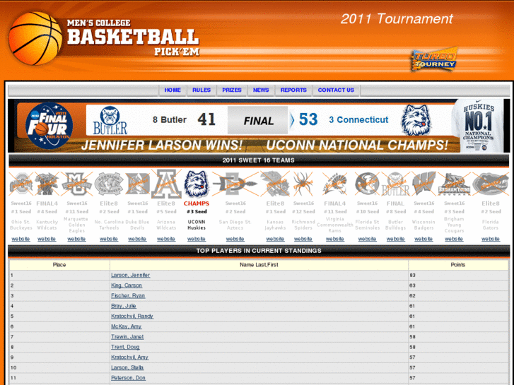This screenshot has height=385, width=514.
Task: Click the red CHAMPS label
Action: point(197,203)
